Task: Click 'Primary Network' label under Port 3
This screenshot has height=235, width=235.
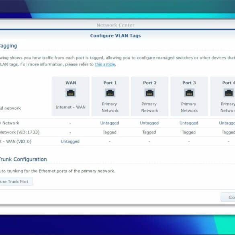Action: point(189,107)
